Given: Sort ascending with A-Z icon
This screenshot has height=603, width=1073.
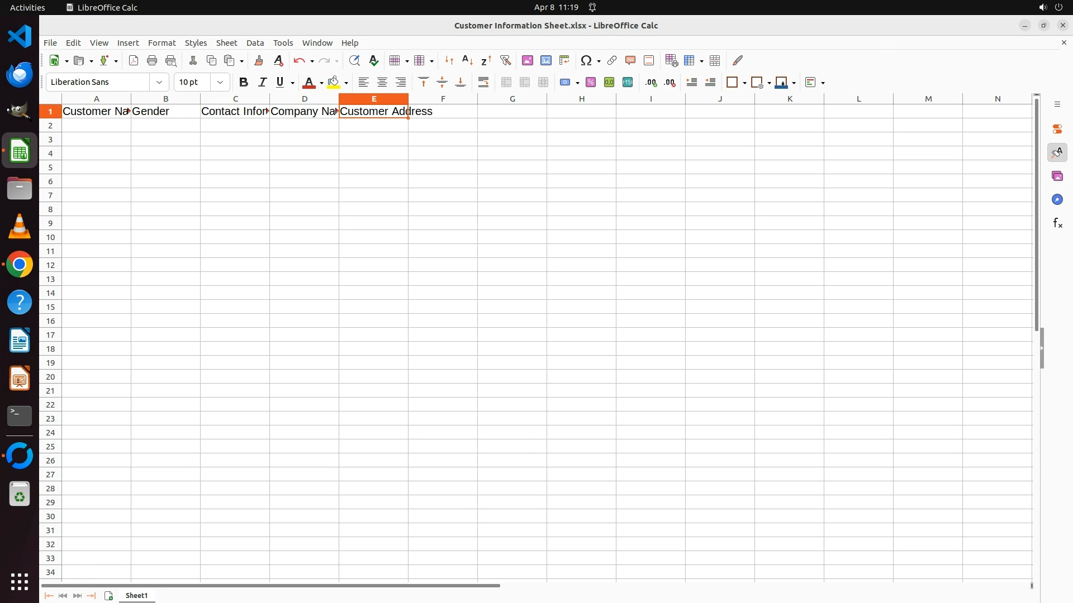Looking at the screenshot, I should [468, 60].
